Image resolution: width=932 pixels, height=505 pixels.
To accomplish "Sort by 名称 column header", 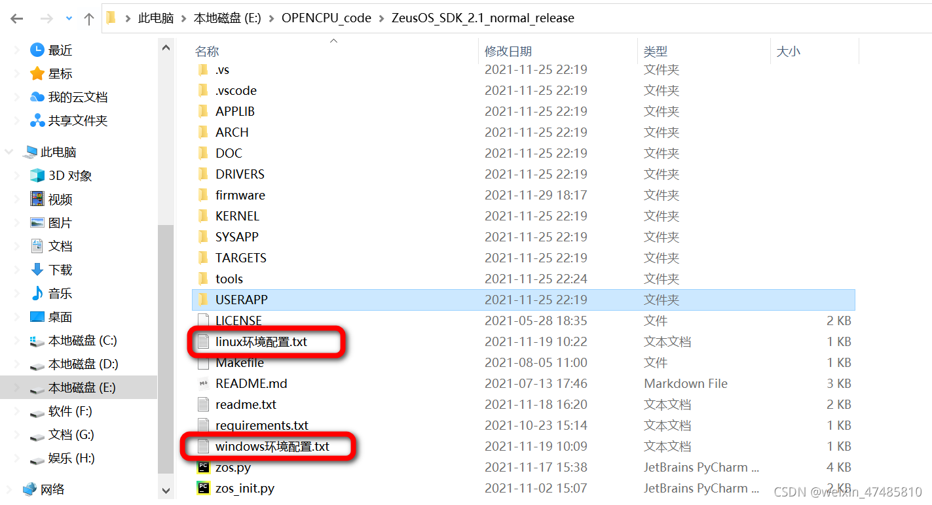I will (207, 51).
